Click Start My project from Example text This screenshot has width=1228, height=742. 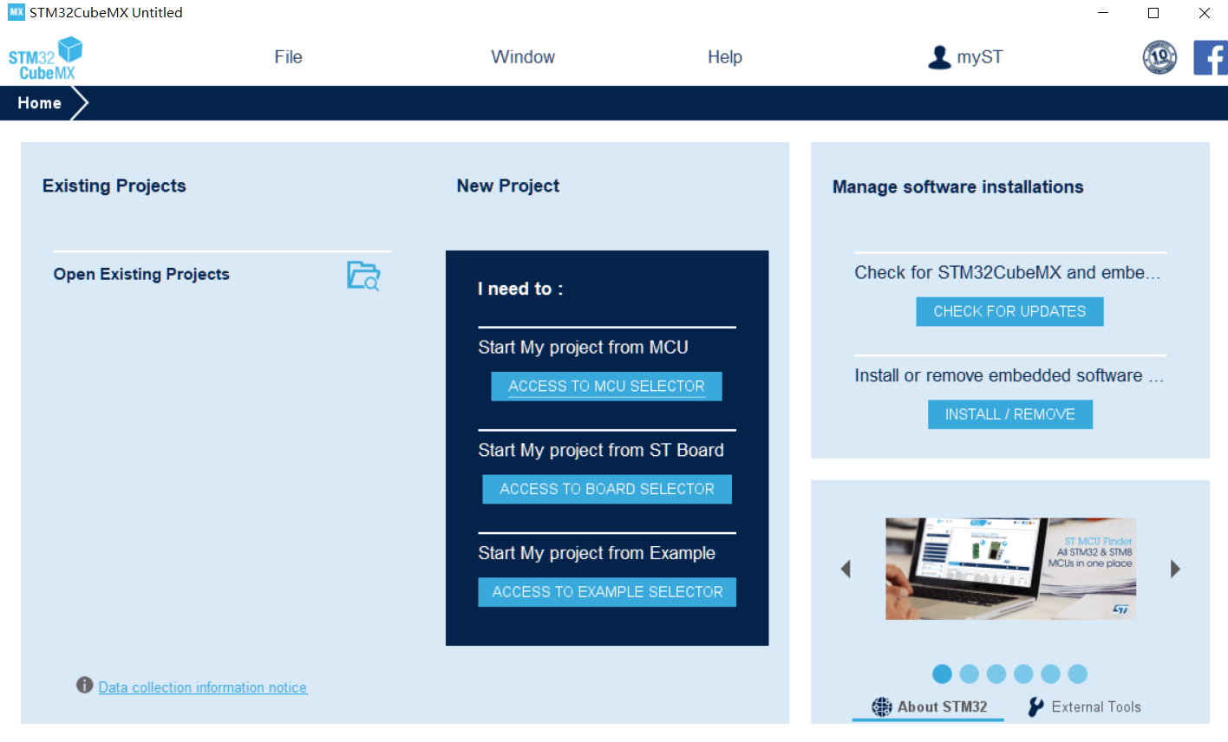pos(597,554)
